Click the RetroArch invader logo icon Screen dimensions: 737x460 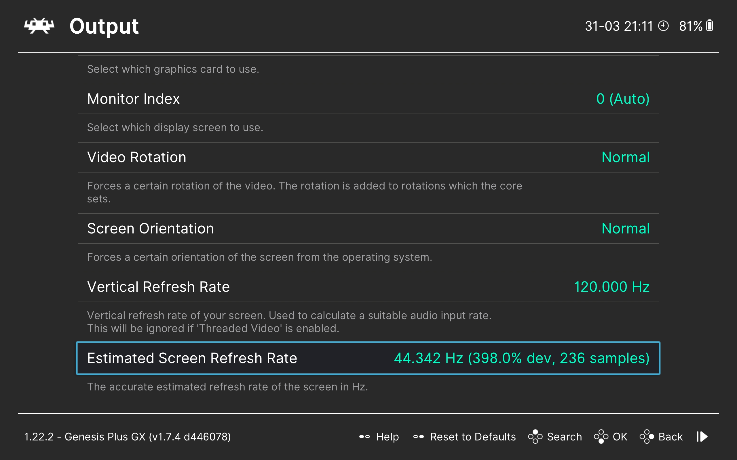tap(39, 26)
